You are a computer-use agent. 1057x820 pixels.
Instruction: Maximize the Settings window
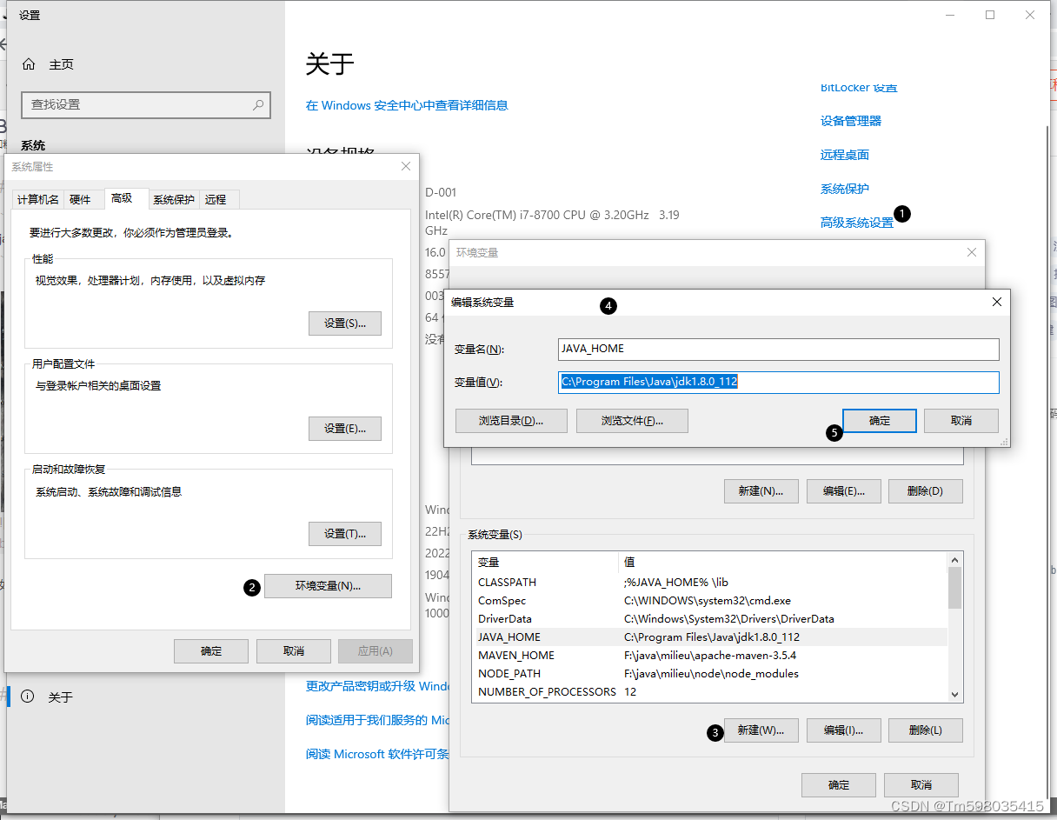click(990, 15)
